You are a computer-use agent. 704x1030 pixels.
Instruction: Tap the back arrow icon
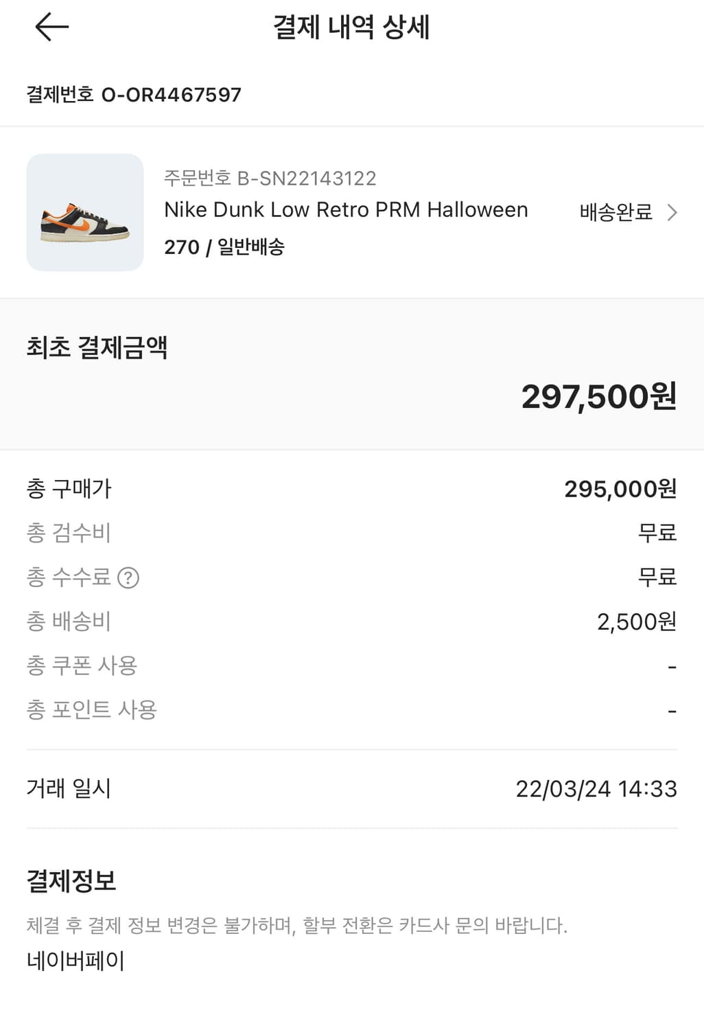pos(51,27)
